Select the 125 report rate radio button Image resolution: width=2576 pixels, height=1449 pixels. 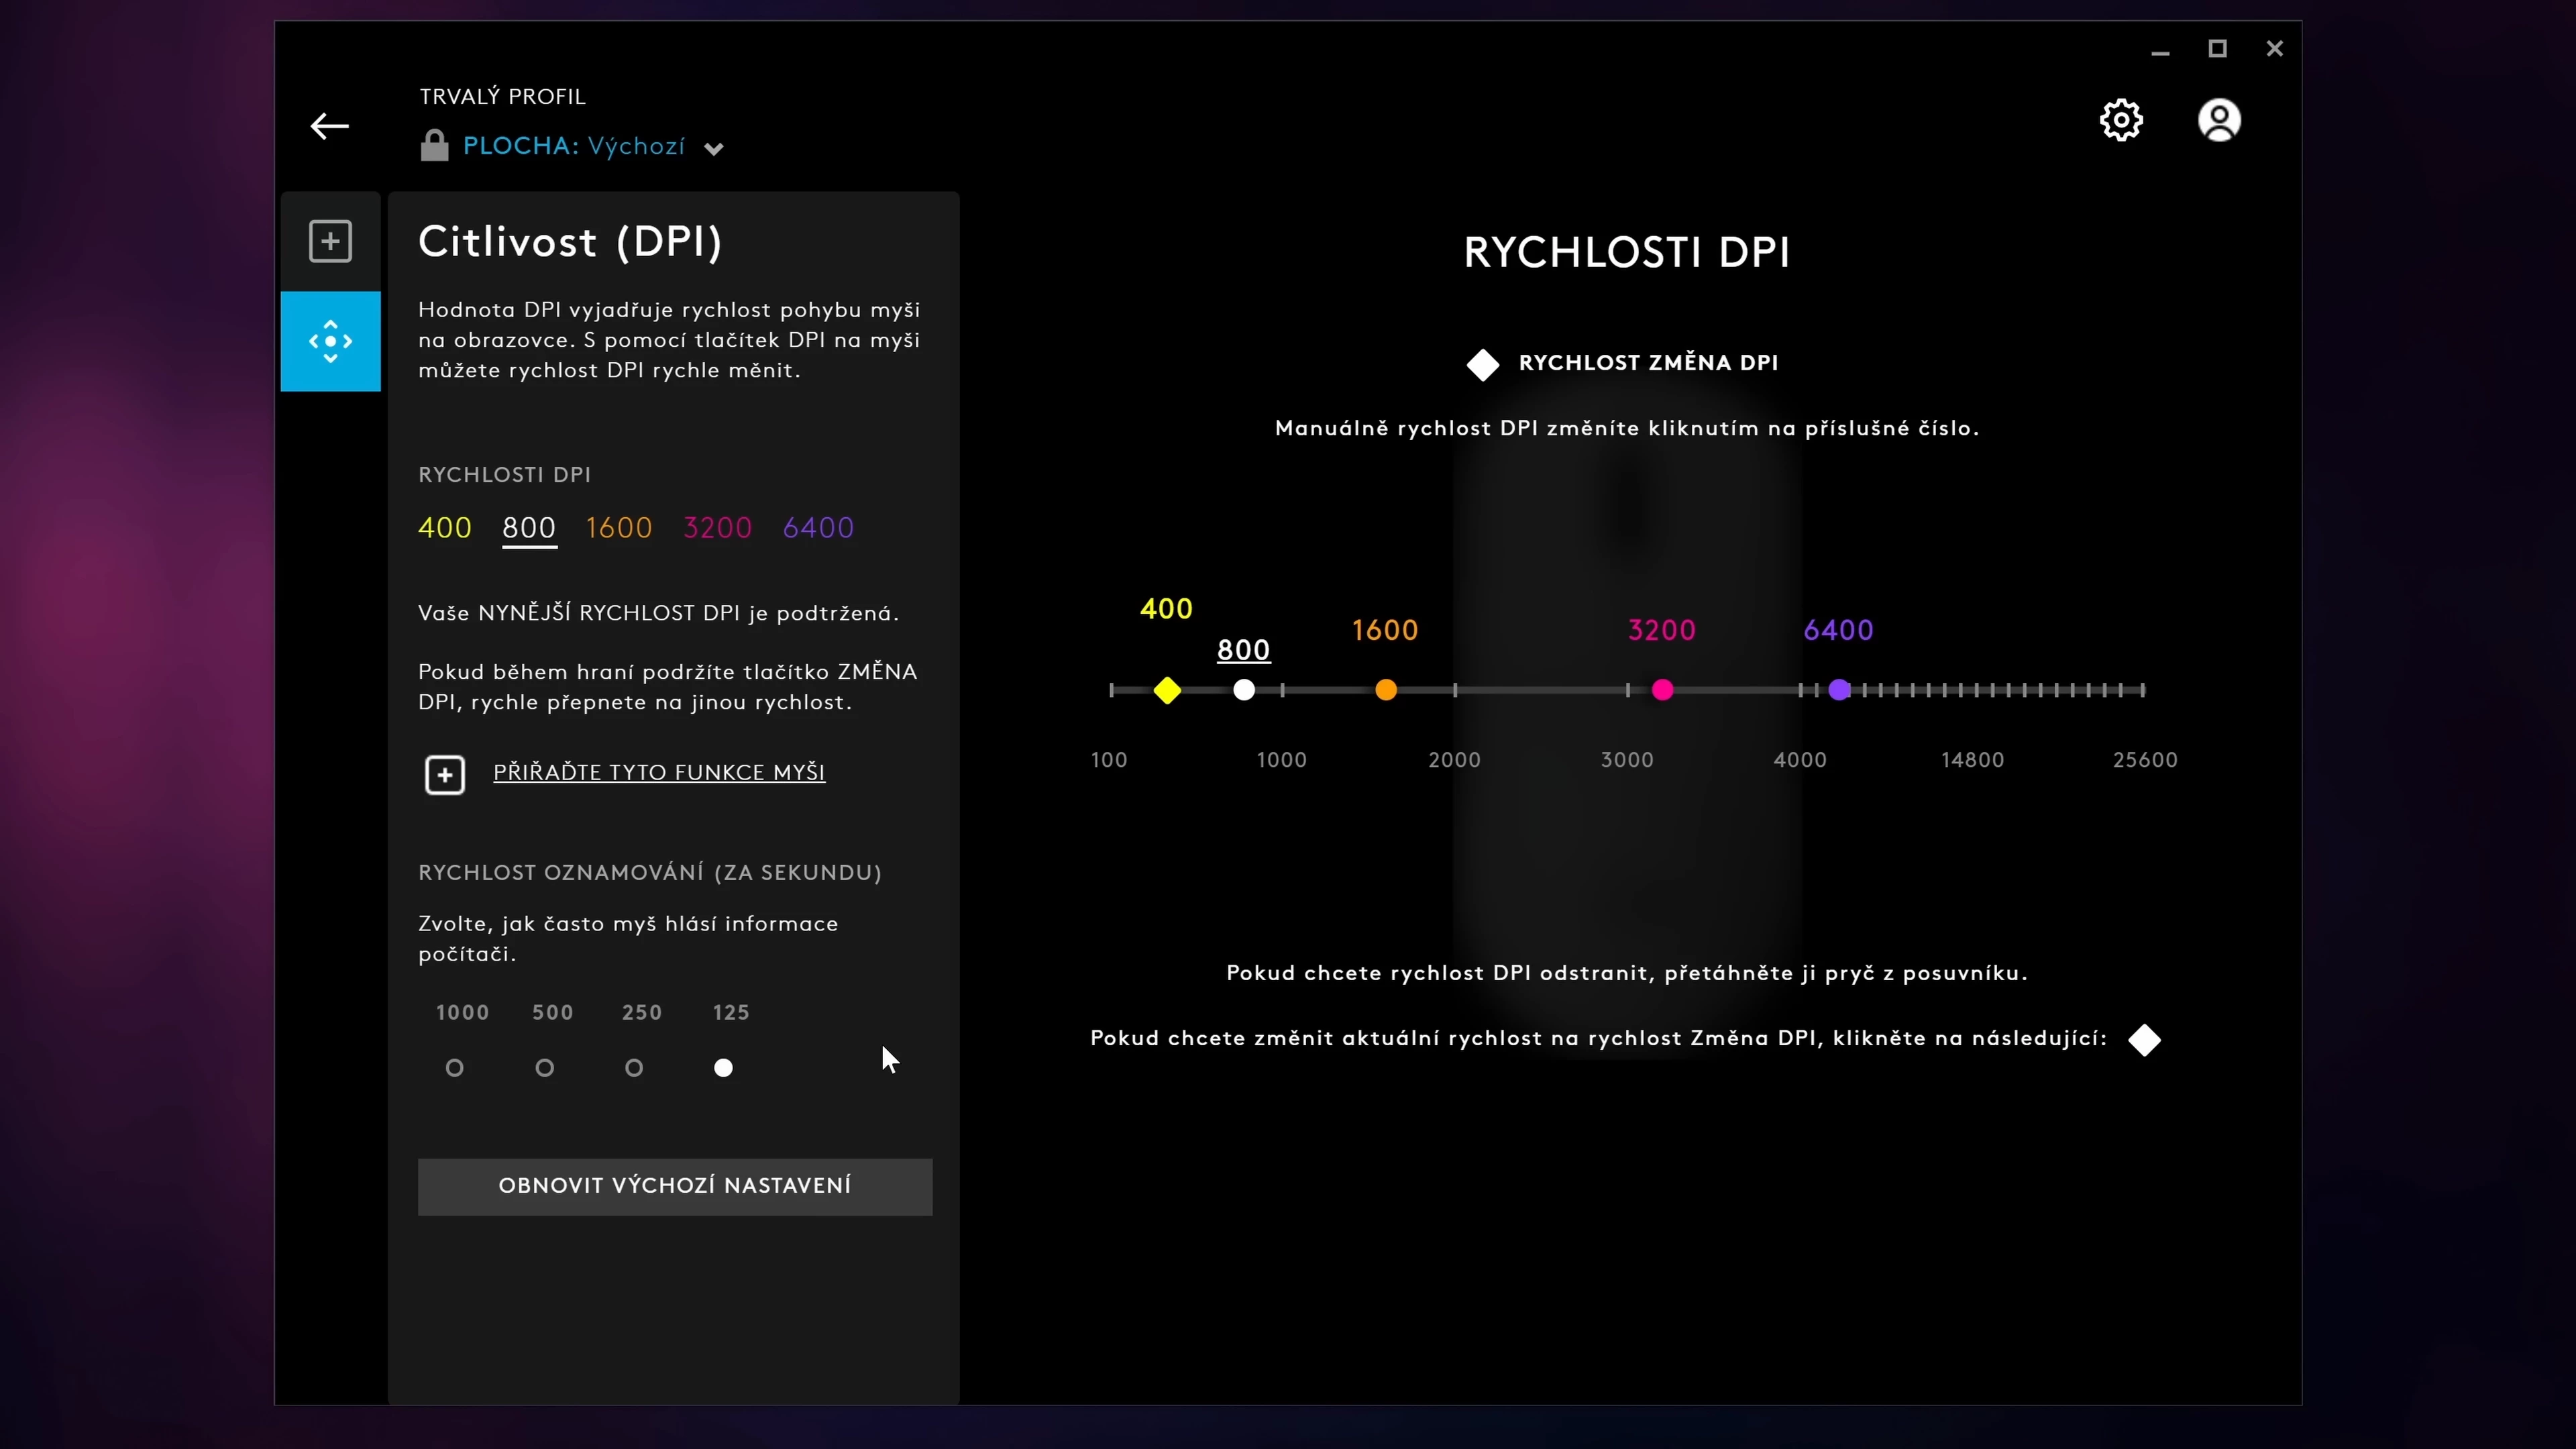723,1068
